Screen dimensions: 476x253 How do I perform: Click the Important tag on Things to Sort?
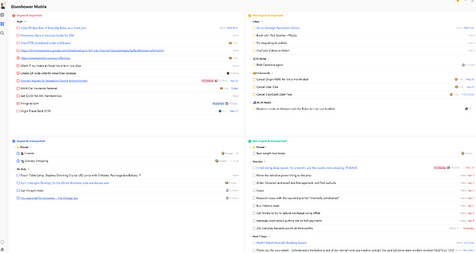click(218, 103)
